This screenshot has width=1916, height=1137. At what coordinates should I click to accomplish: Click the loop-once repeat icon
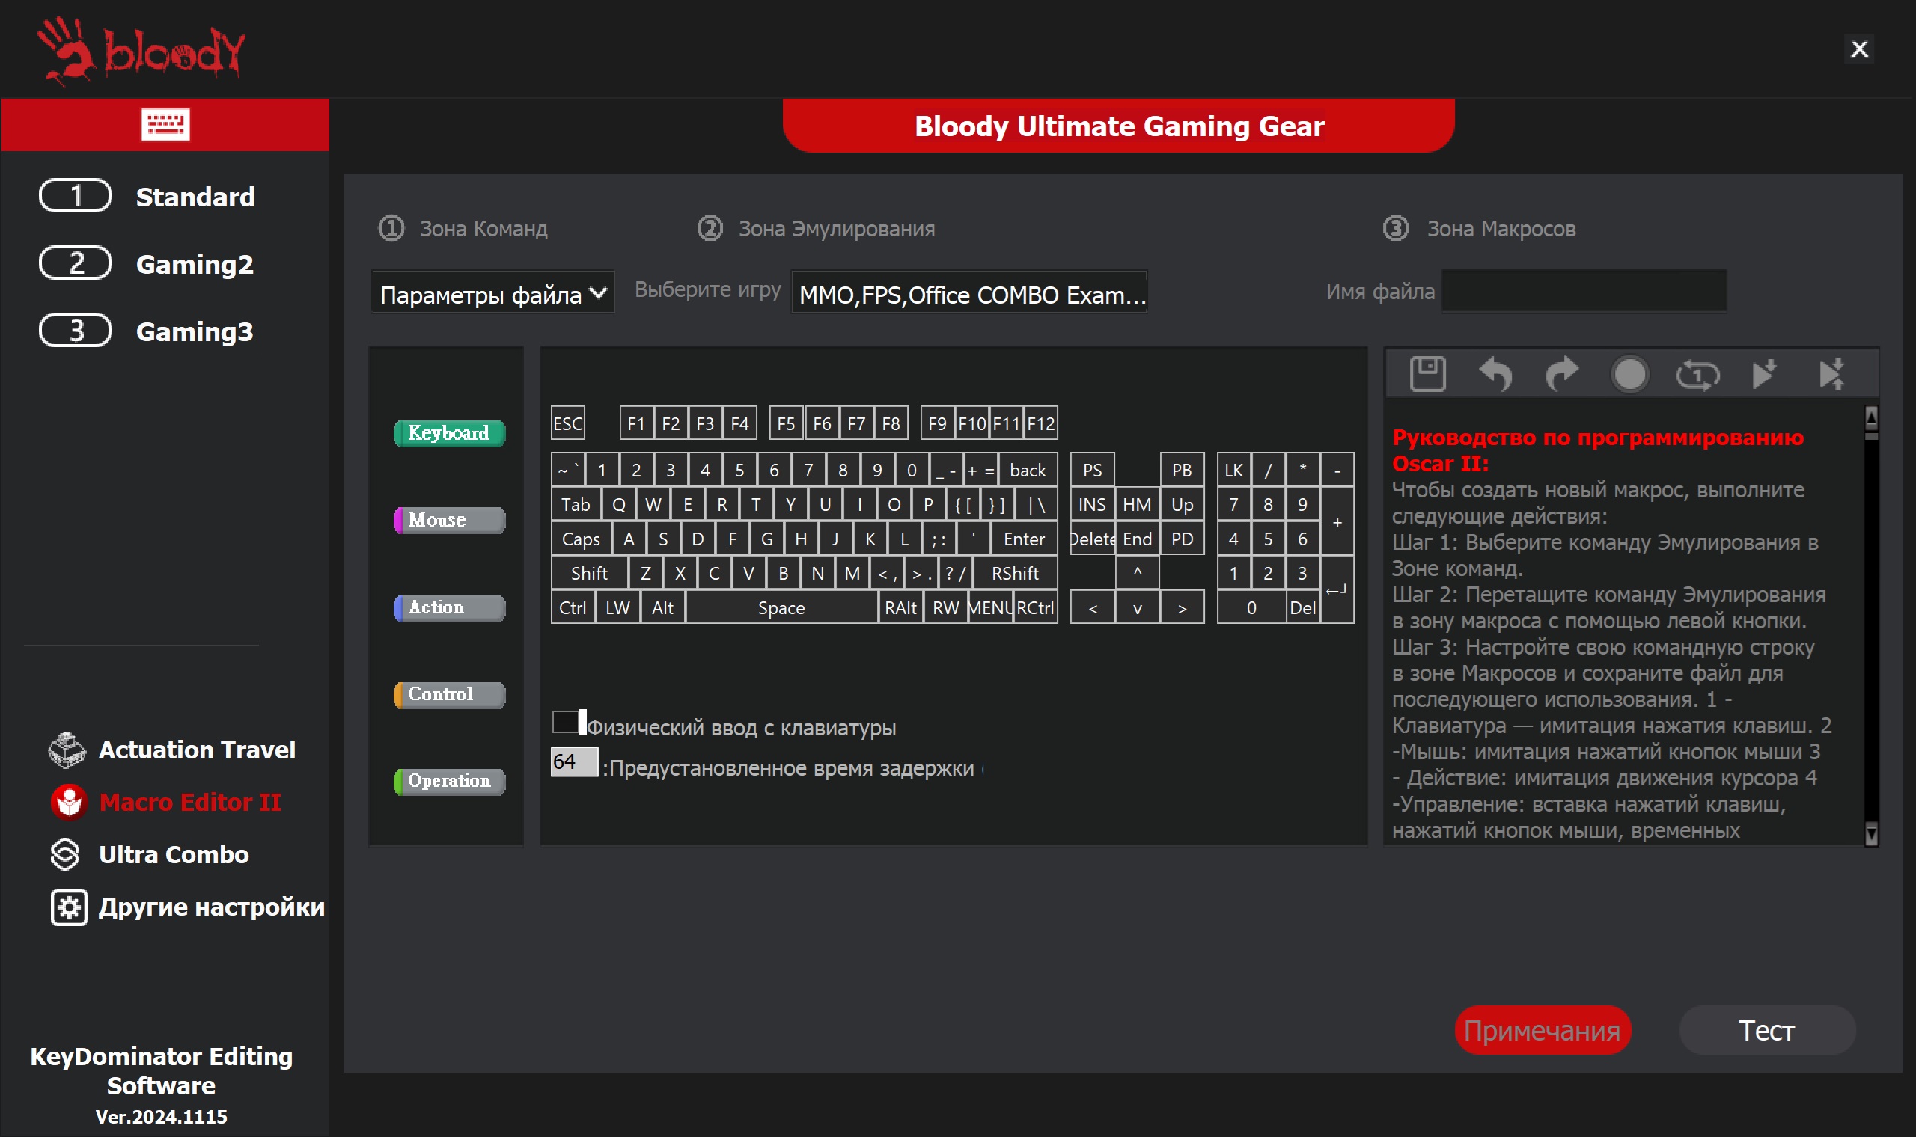(x=1697, y=375)
